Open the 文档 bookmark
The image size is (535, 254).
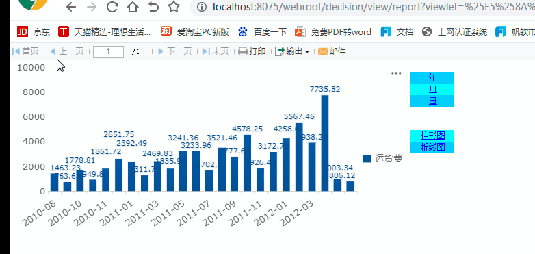[x=397, y=32]
